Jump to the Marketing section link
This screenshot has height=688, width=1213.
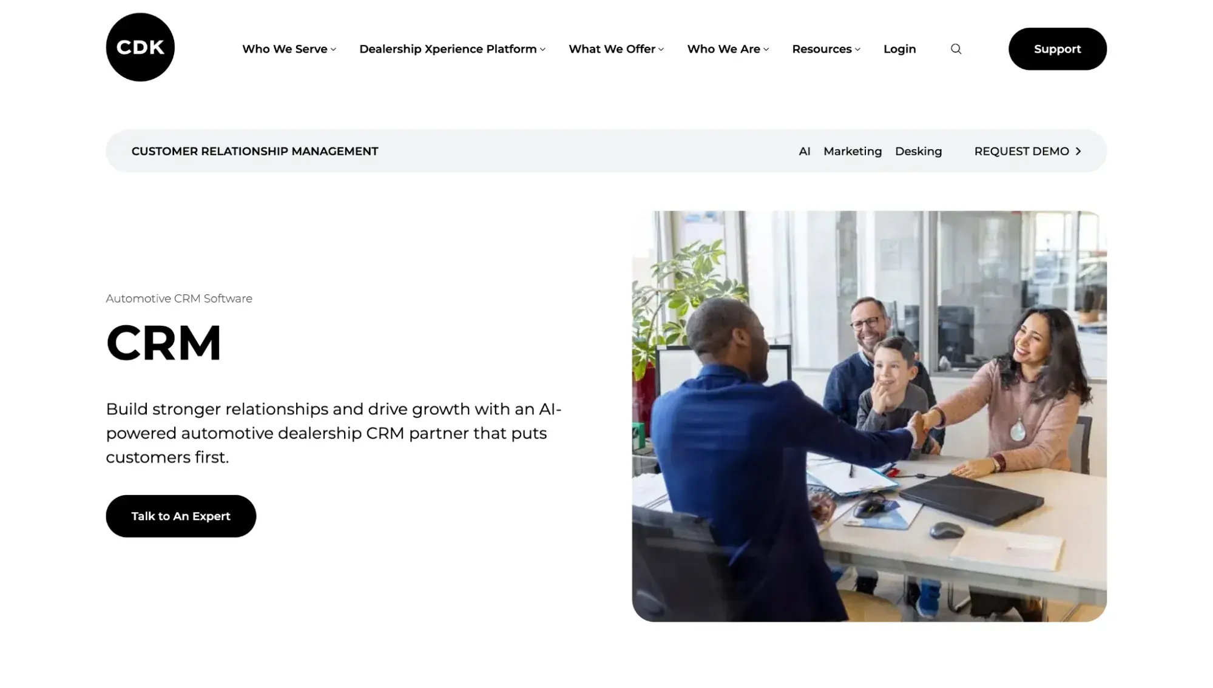(x=852, y=151)
